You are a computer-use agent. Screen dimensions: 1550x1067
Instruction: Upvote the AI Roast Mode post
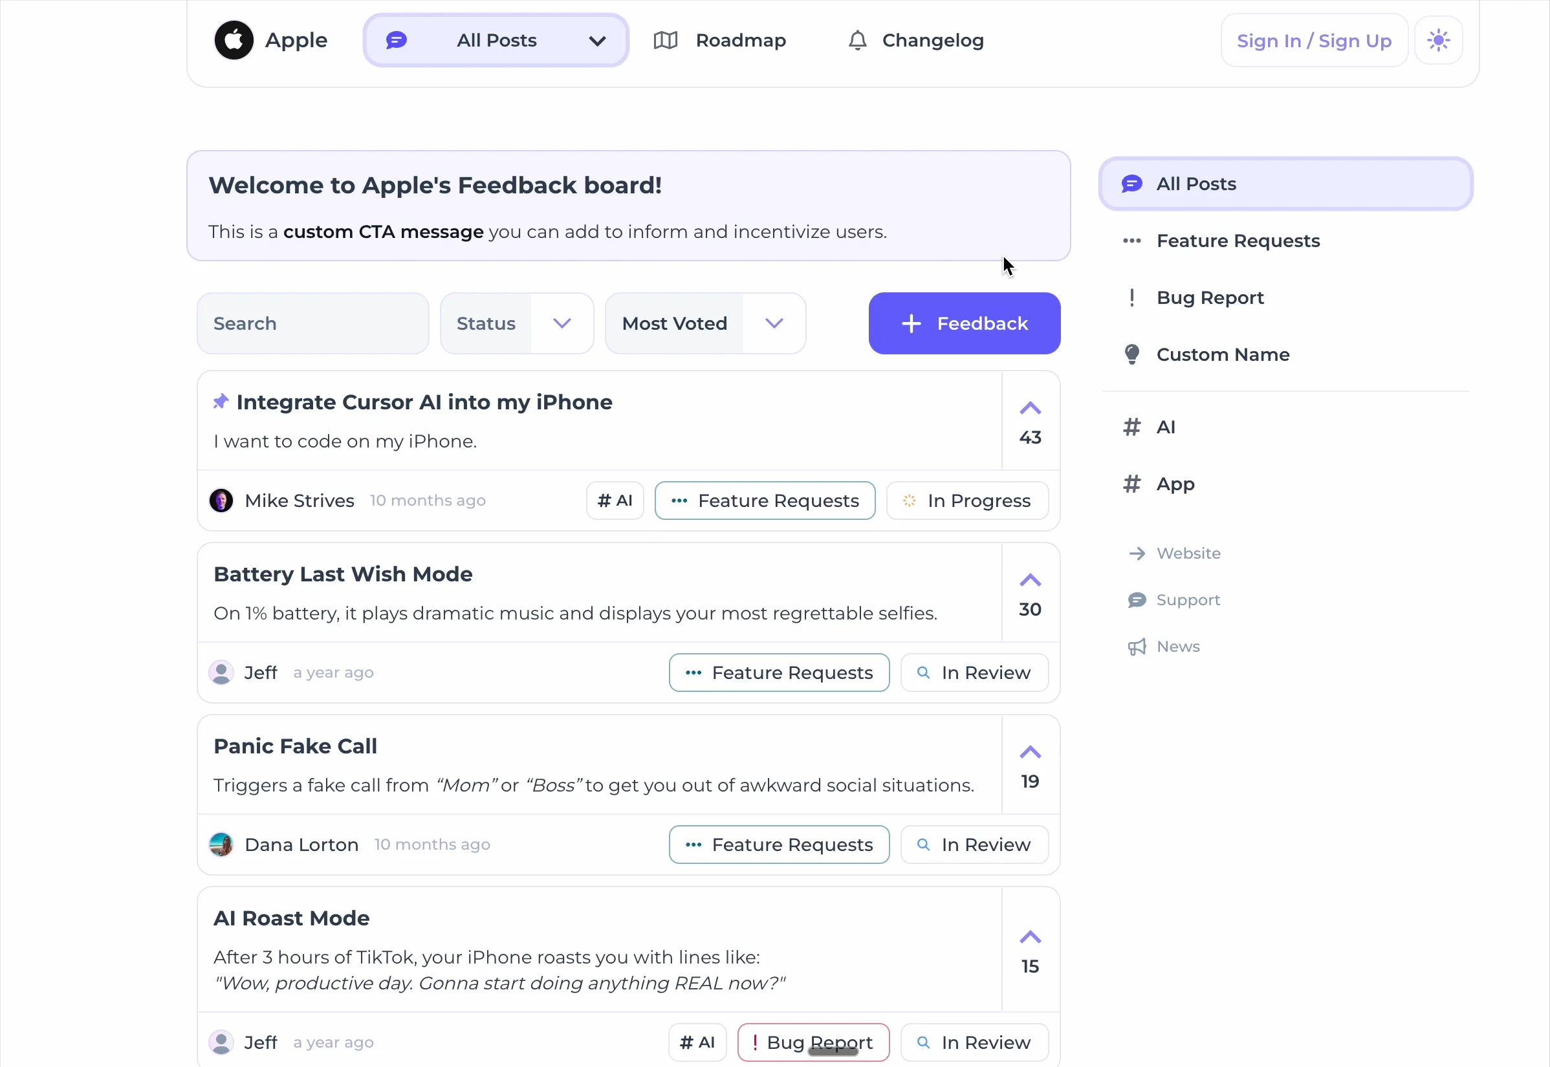coord(1030,937)
